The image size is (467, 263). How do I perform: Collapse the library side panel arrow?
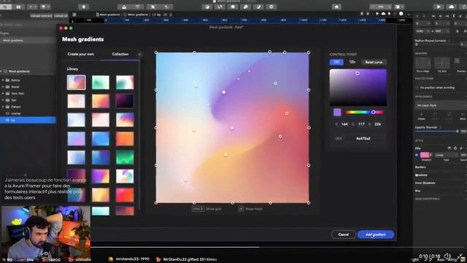pos(139,54)
